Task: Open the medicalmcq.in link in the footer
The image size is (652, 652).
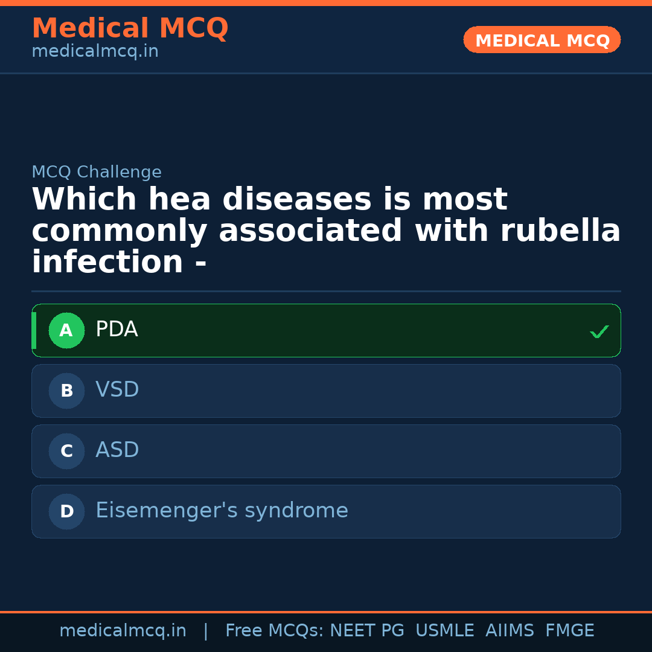Action: (123, 631)
